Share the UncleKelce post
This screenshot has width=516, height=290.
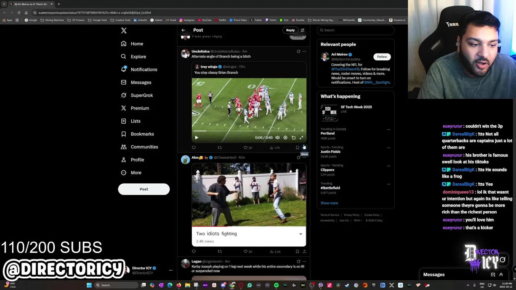pos(304,148)
